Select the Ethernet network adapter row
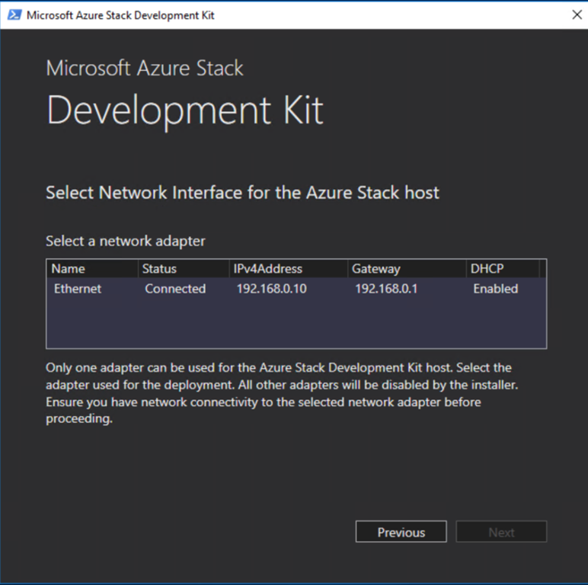This screenshot has height=585, width=588. 78,289
